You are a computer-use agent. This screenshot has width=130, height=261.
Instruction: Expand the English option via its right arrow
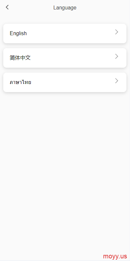pos(117,32)
